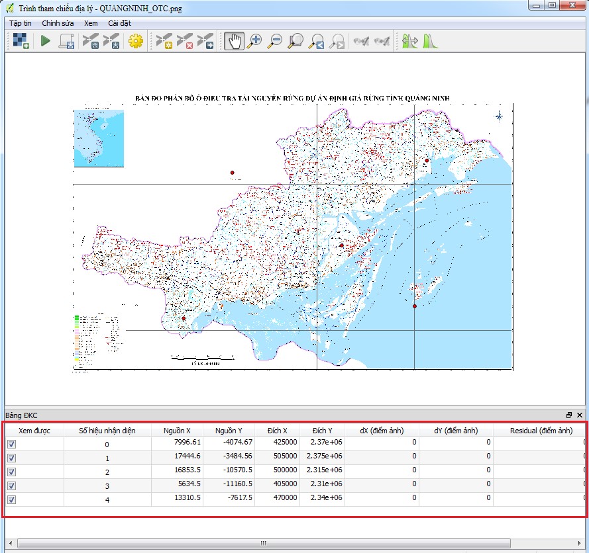Viewport: 589px width, 553px height.
Task: Click Zoom Last (previous view) icon
Action: tap(316, 41)
